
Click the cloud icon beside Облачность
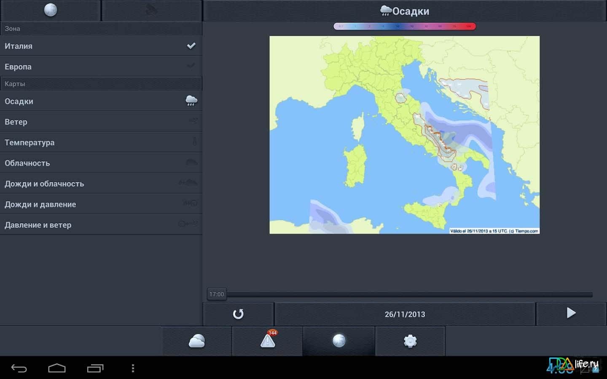192,163
